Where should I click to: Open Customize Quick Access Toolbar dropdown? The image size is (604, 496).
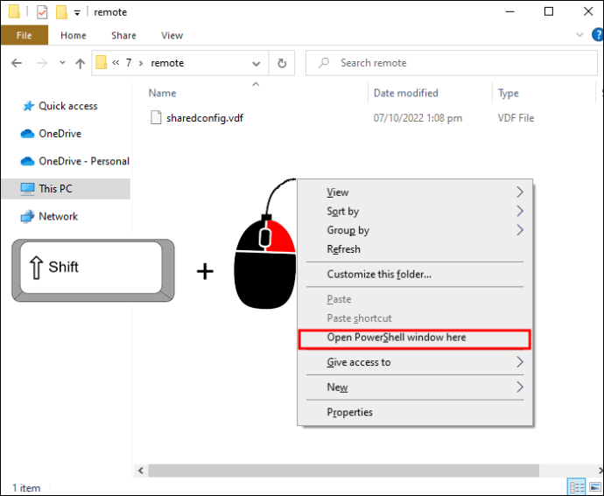pos(77,13)
